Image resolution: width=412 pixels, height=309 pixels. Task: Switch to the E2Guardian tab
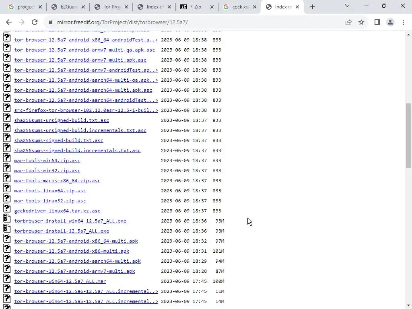click(68, 7)
